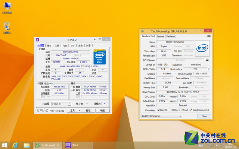This screenshot has height=149, width=239.
Task: Switch to CPU-Z taskbar button
Action: click(x=78, y=145)
